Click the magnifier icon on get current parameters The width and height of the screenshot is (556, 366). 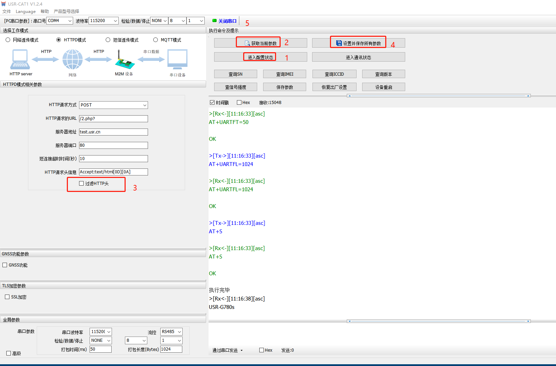point(247,43)
